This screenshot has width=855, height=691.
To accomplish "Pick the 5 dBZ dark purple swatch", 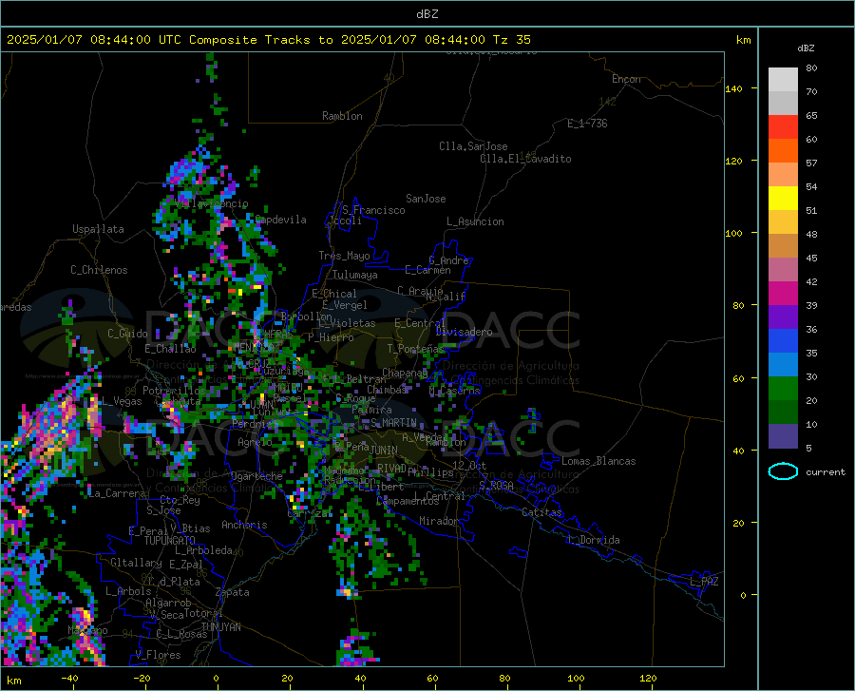I will coord(783,436).
